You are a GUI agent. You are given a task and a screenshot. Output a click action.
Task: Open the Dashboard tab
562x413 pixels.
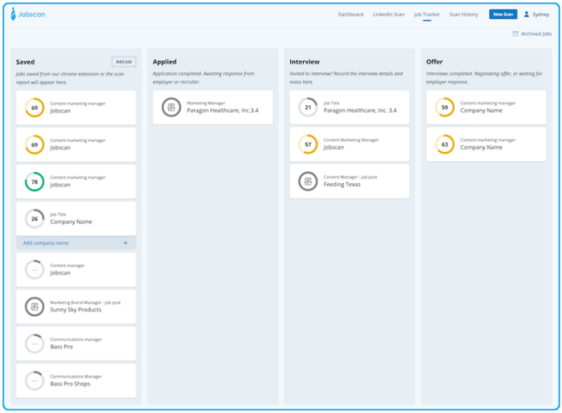point(351,15)
